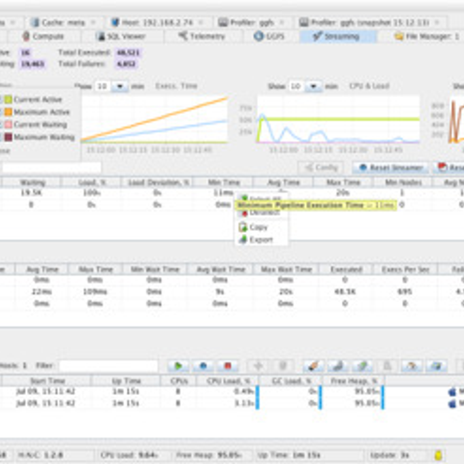Click the SQL Viewer tab icon
The width and height of the screenshot is (464, 464).
101,36
